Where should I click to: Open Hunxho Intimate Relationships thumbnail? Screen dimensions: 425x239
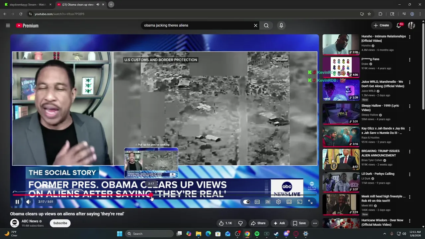(341, 44)
